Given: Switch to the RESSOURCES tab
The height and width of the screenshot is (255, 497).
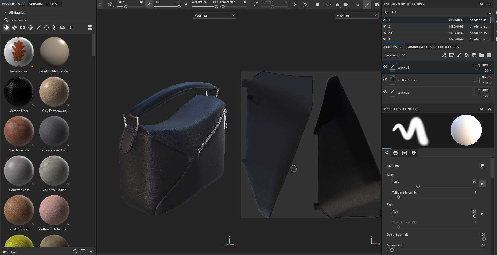Looking at the screenshot, I should point(11,4).
